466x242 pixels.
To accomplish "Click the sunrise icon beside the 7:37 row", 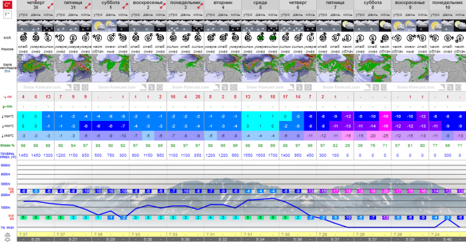I will click(7, 237).
